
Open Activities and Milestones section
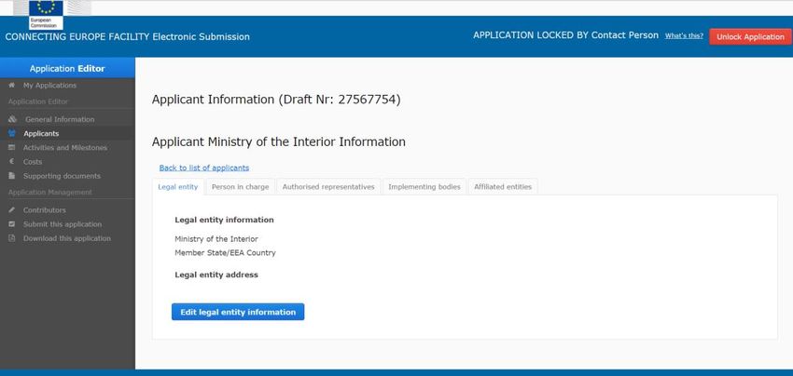pyautogui.click(x=65, y=148)
